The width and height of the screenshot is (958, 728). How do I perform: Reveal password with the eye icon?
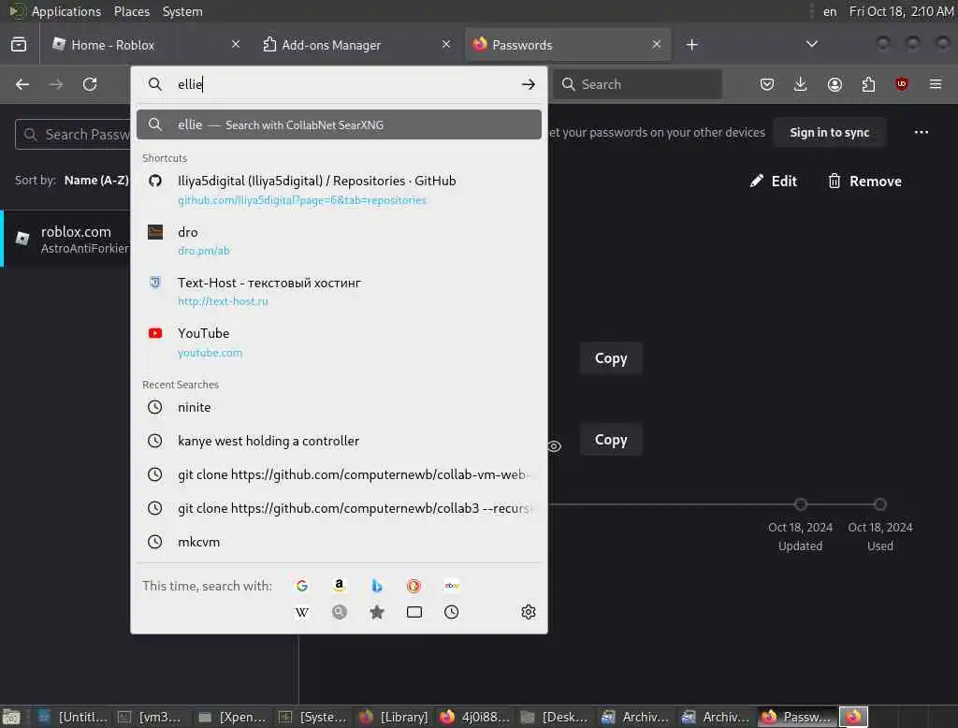coord(554,446)
